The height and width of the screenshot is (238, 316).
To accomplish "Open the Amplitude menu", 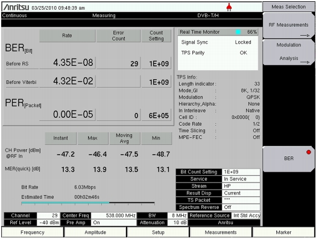I will (x=95, y=233).
